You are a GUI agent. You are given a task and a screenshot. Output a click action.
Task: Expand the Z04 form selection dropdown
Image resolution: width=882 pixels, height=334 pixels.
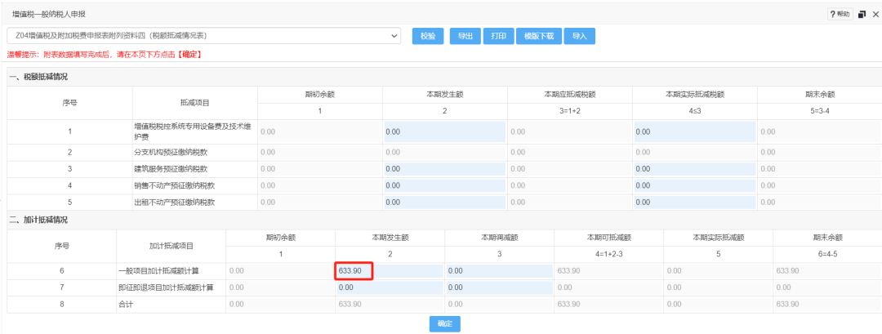(x=395, y=36)
